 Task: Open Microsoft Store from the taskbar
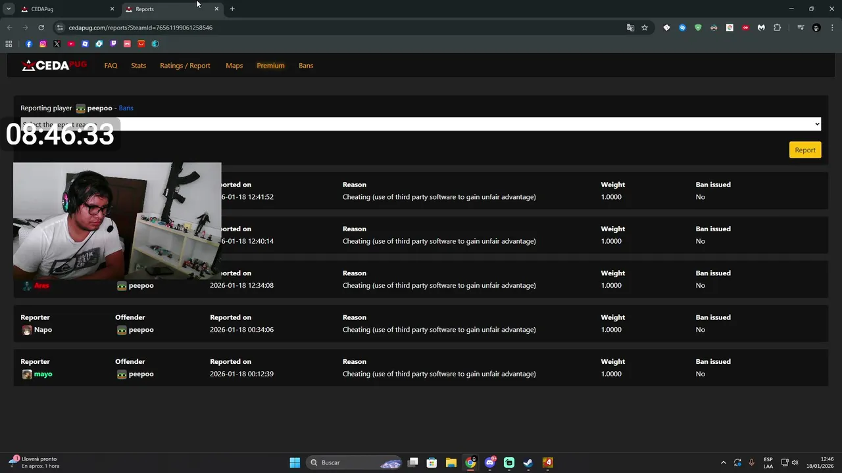pos(432,462)
